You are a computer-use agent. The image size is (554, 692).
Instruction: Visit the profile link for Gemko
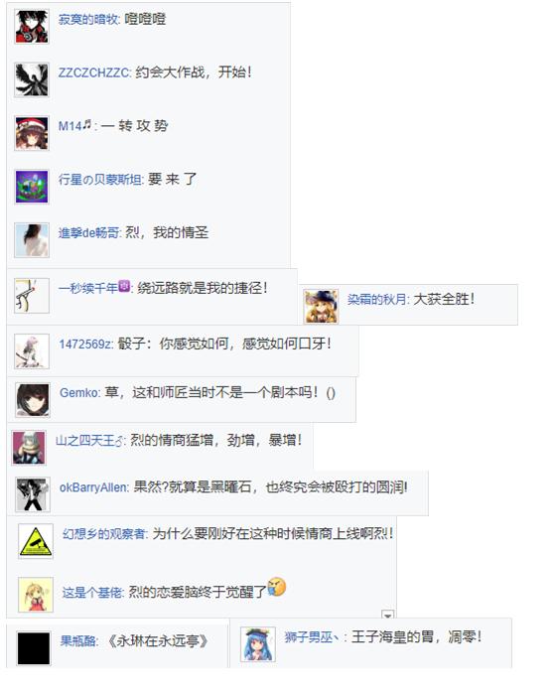pyautogui.click(x=79, y=392)
